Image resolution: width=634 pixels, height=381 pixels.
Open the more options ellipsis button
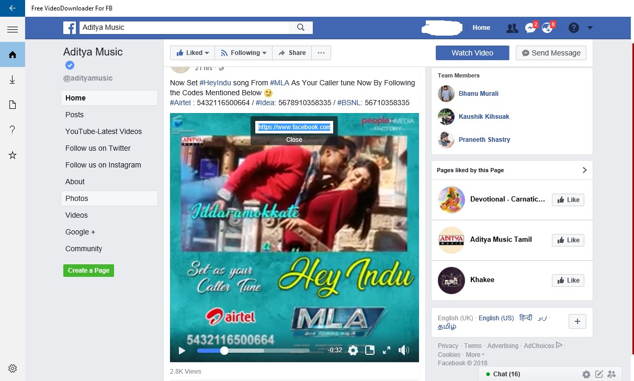(321, 53)
